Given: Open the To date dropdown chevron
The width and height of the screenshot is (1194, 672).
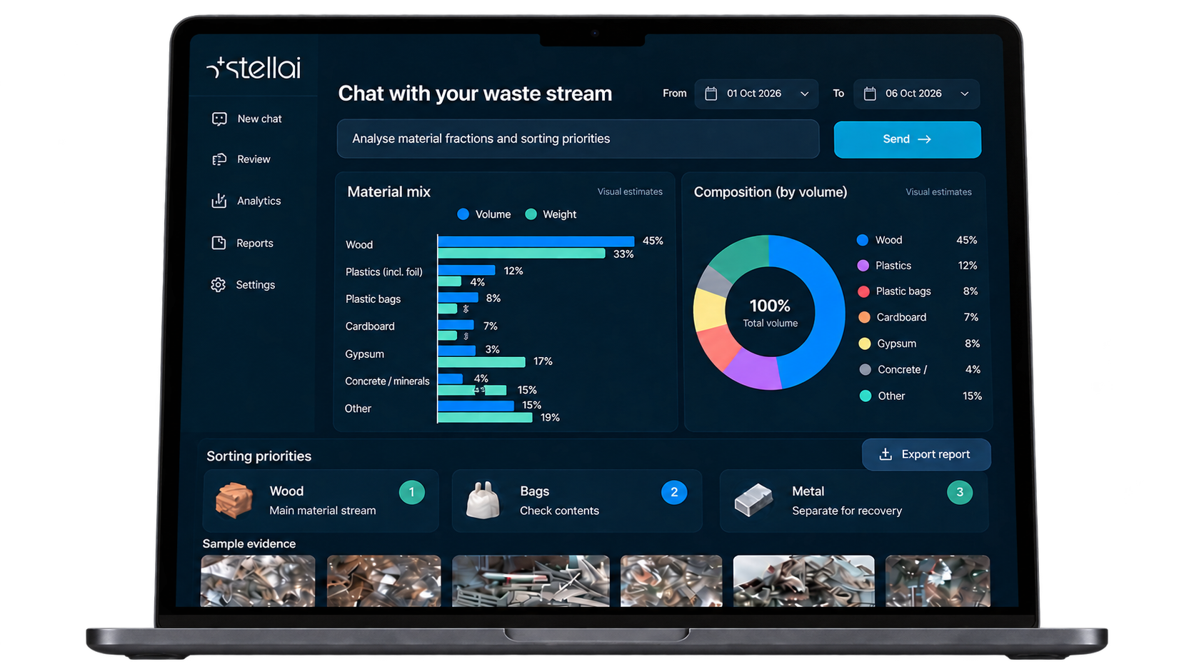Looking at the screenshot, I should [x=965, y=94].
